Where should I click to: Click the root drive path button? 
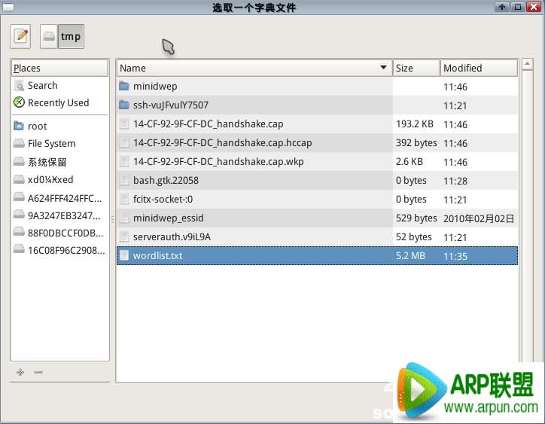tap(49, 36)
